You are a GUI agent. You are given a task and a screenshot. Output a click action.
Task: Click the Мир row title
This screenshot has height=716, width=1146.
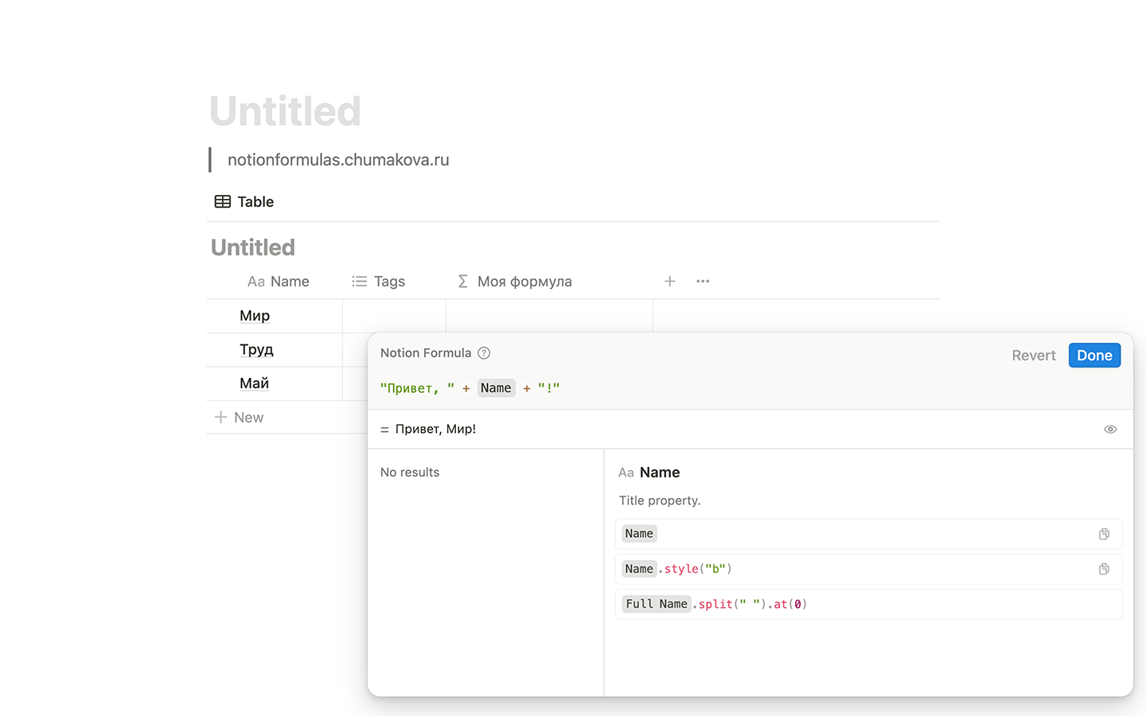point(255,316)
